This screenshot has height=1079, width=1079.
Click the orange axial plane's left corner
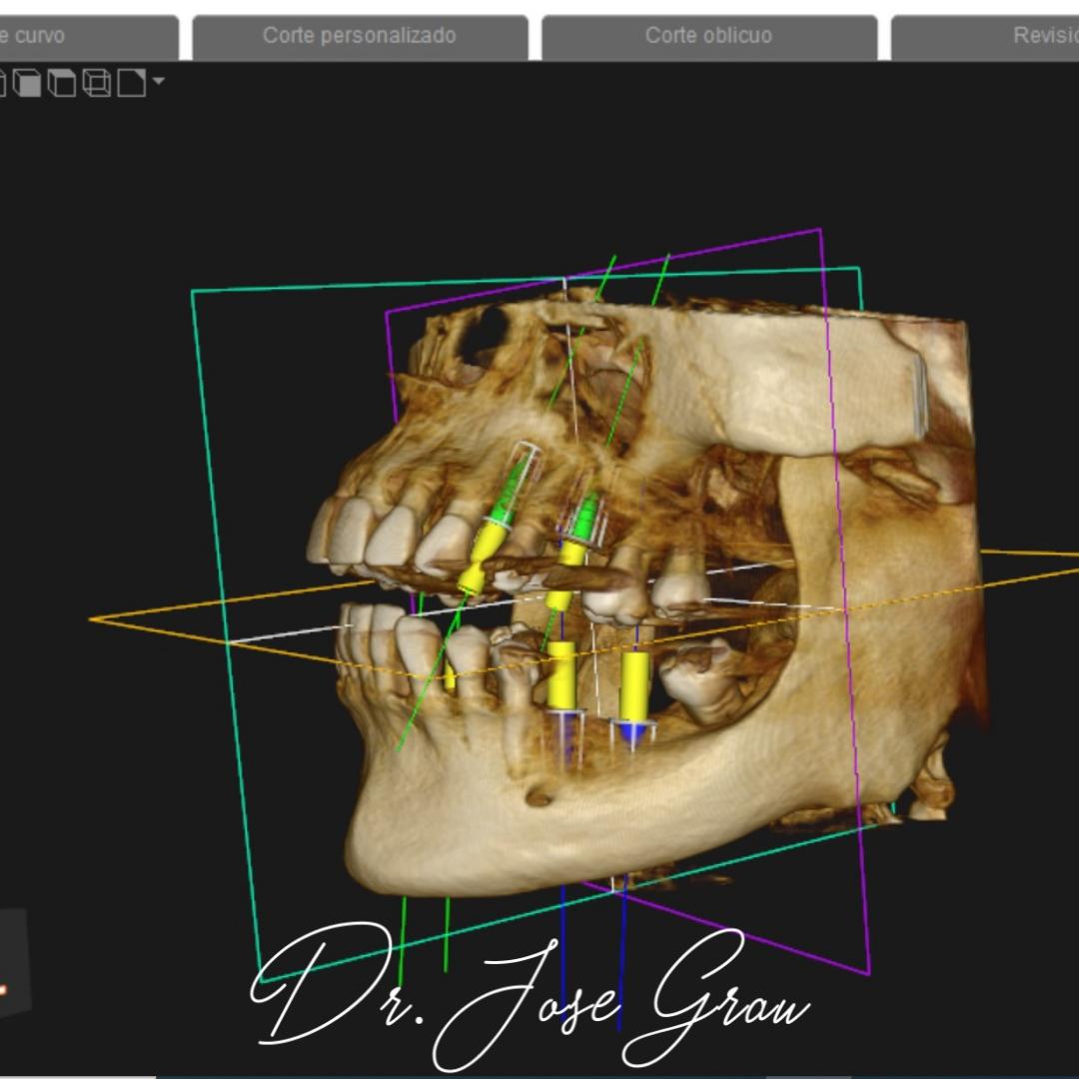(x=95, y=619)
